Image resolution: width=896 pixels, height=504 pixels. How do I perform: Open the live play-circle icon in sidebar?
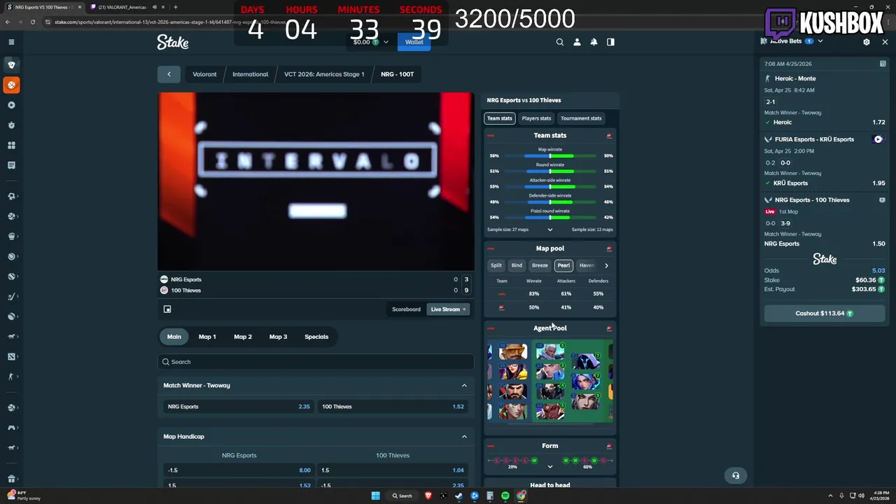[x=11, y=105]
